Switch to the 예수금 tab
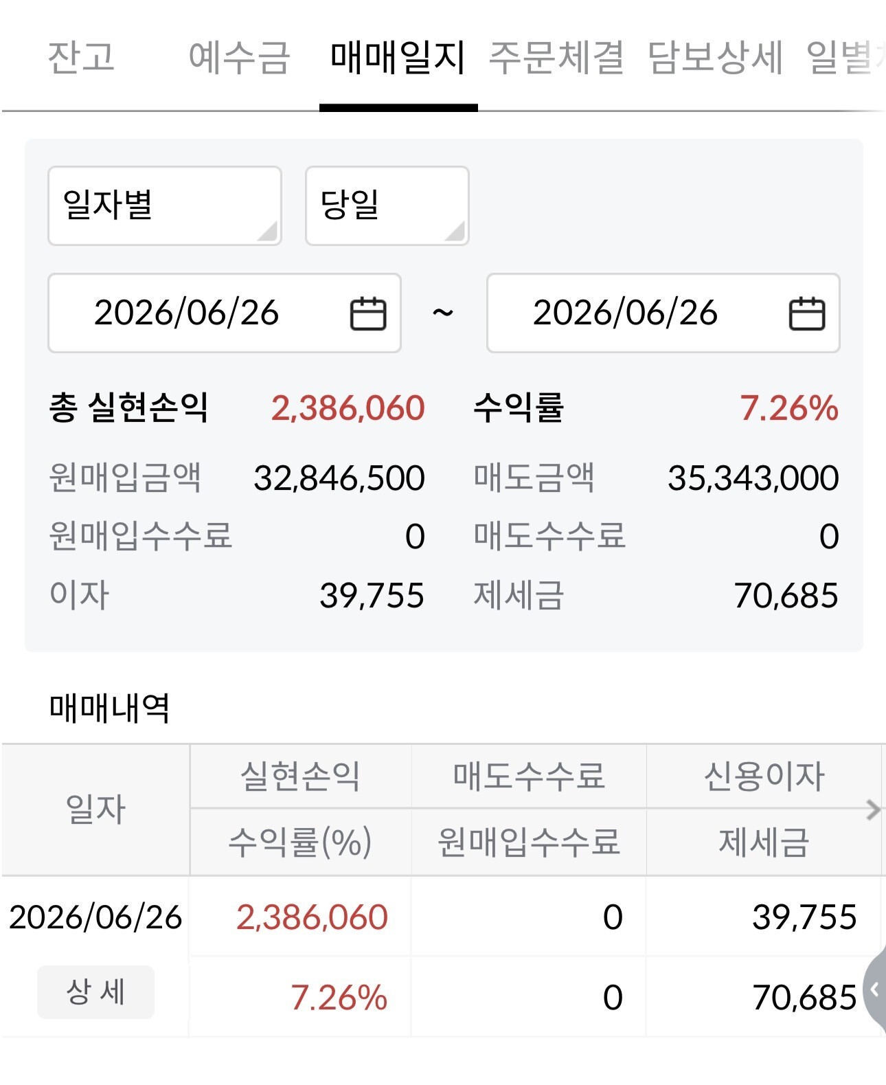This screenshot has width=886, height=1085. (x=240, y=57)
